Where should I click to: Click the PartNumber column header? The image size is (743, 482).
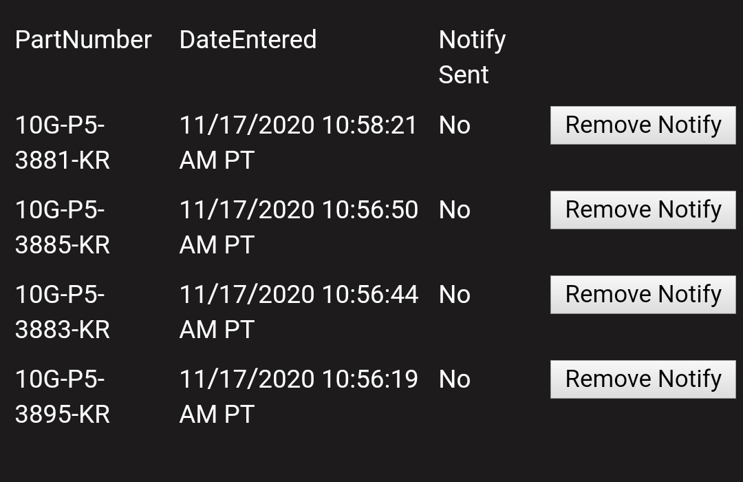pos(83,40)
